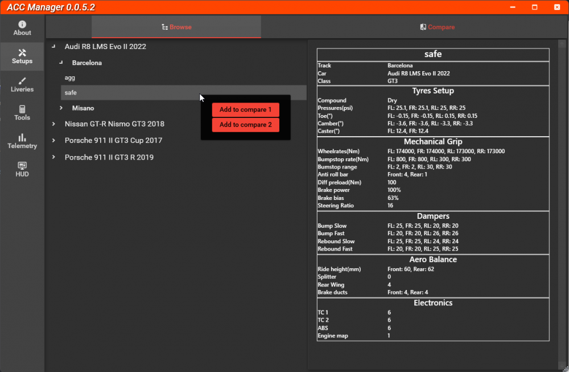Minimize the ACC Manager window
This screenshot has width=569, height=372.
coord(513,7)
